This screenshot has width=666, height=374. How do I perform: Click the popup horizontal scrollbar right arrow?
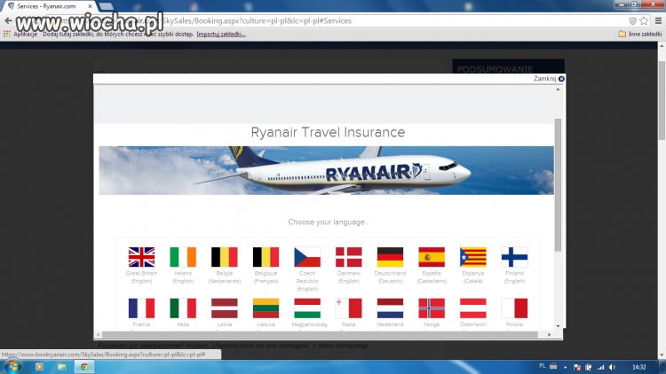[x=549, y=335]
